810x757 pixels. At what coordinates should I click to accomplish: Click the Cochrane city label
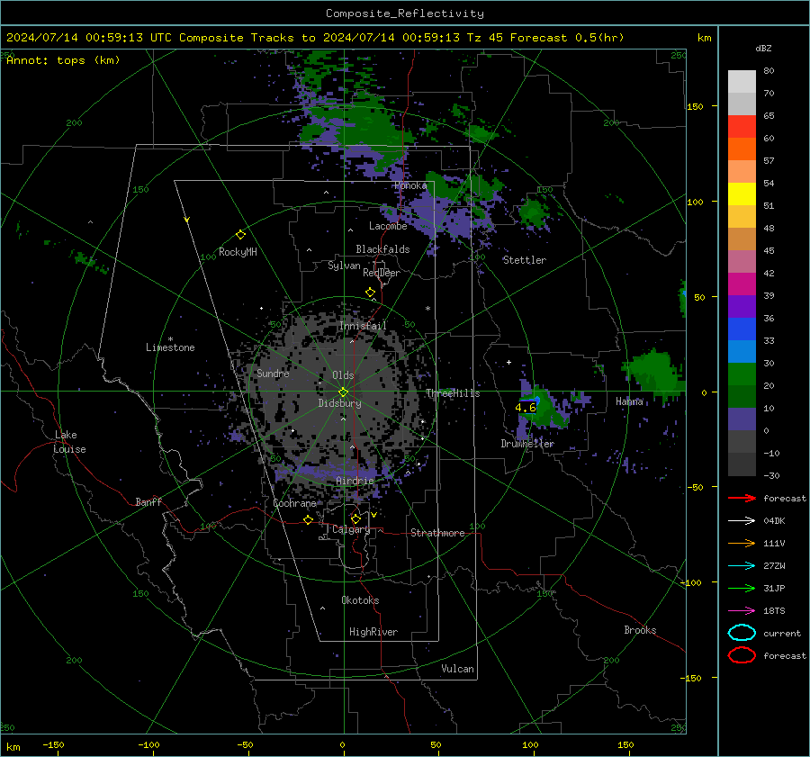coord(294,503)
